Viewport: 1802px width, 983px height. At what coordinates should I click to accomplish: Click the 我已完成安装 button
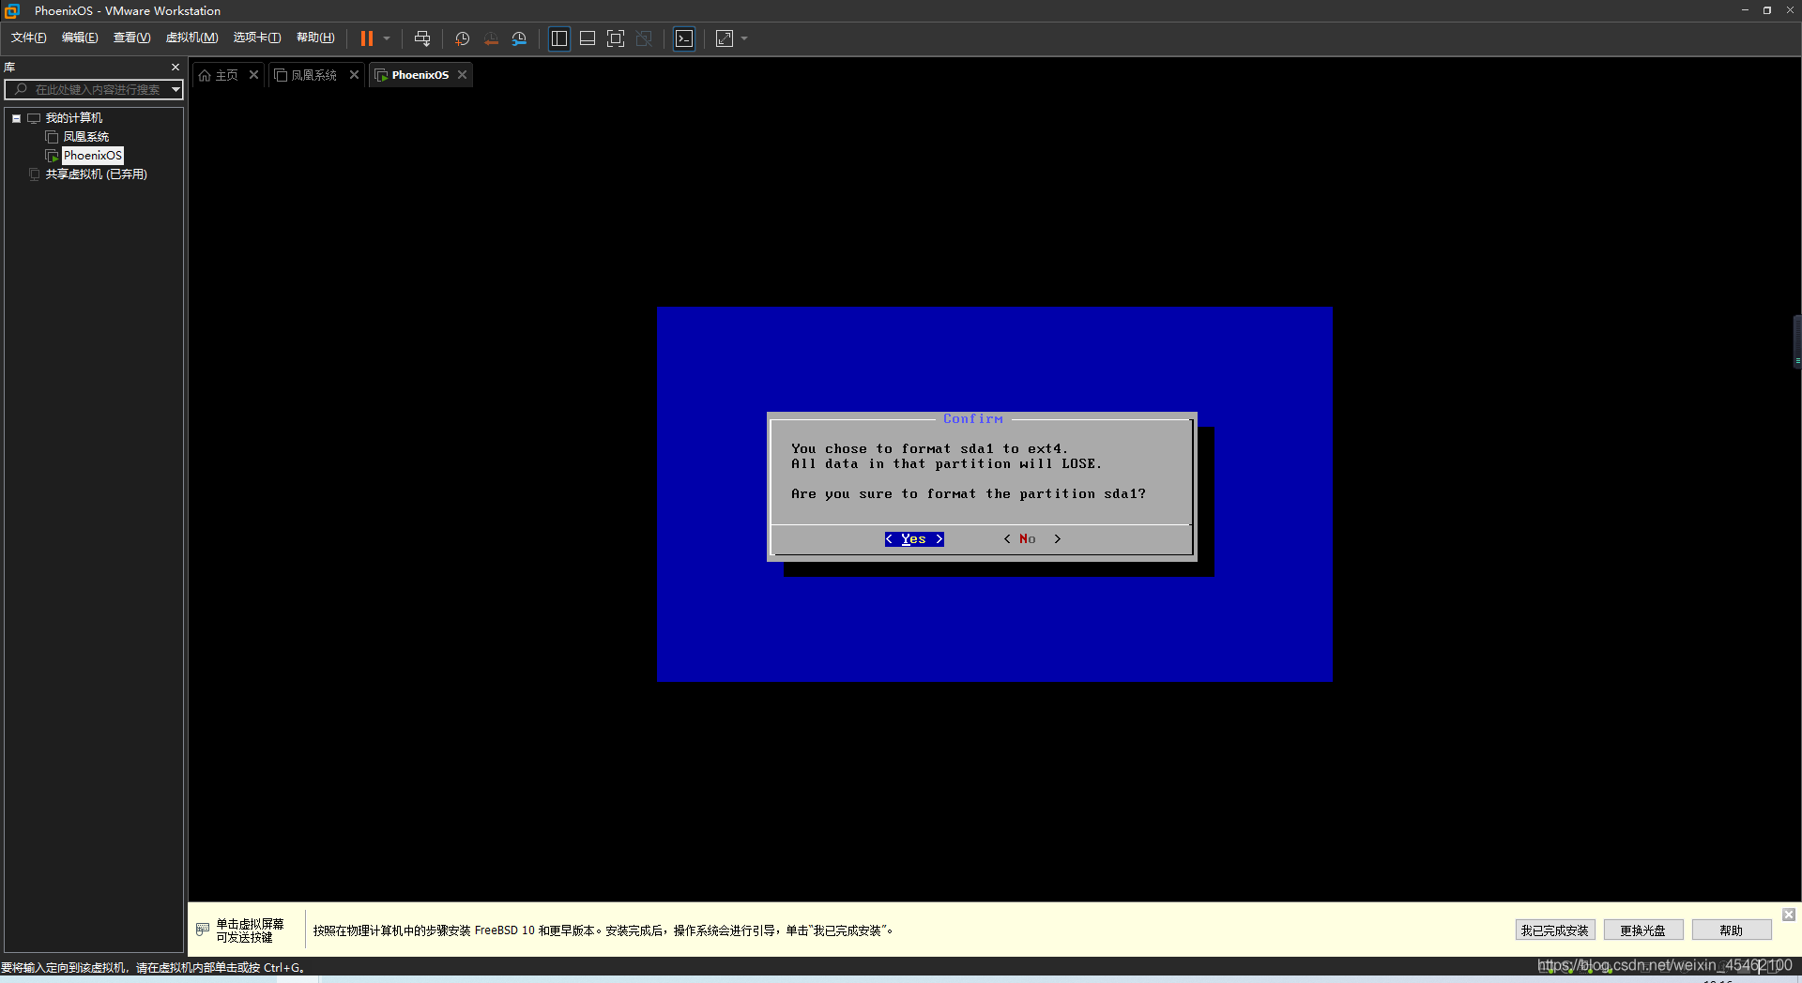pyautogui.click(x=1554, y=930)
